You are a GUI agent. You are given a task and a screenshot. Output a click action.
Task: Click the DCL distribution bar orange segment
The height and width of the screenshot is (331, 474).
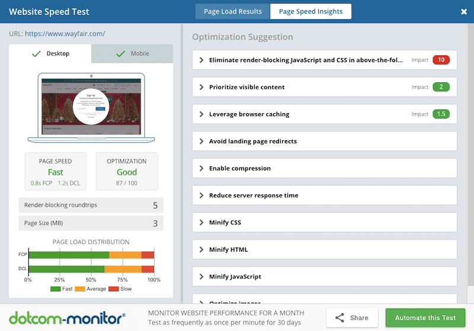(123, 269)
